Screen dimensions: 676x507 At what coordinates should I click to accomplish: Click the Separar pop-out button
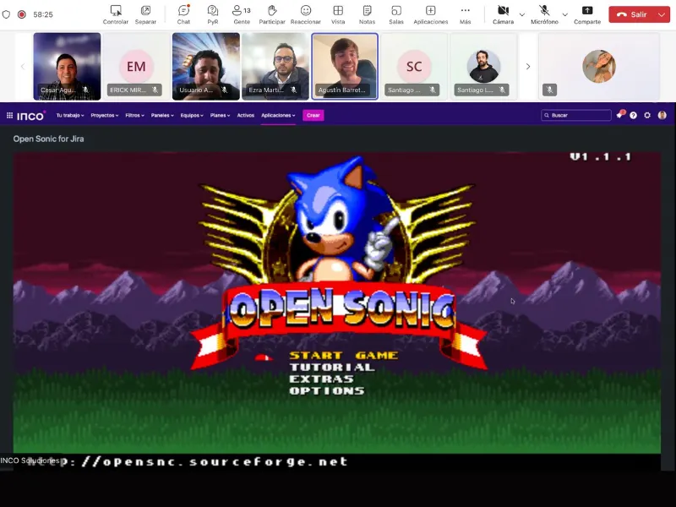[x=145, y=14]
